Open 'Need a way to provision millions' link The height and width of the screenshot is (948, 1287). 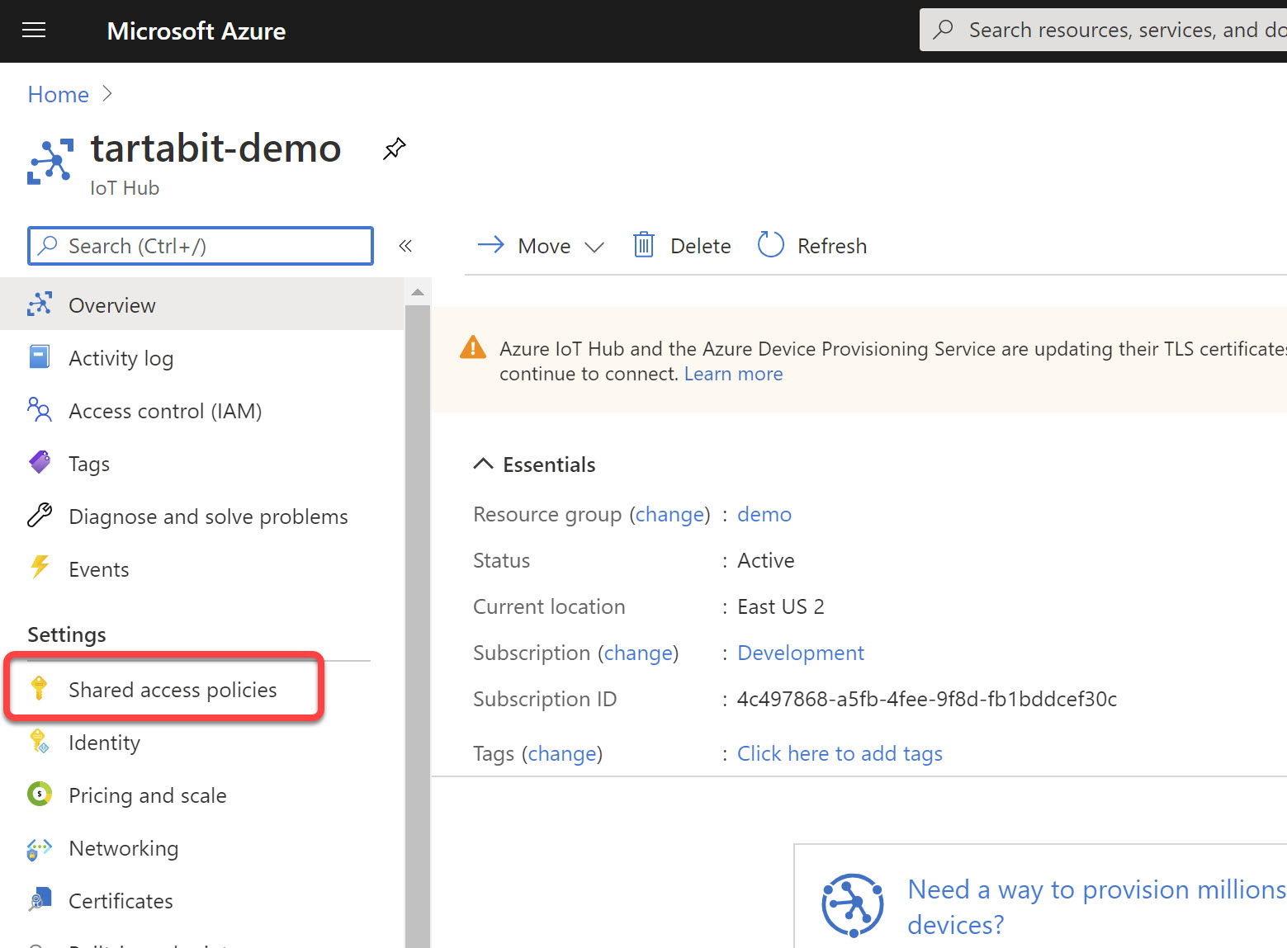(1096, 907)
